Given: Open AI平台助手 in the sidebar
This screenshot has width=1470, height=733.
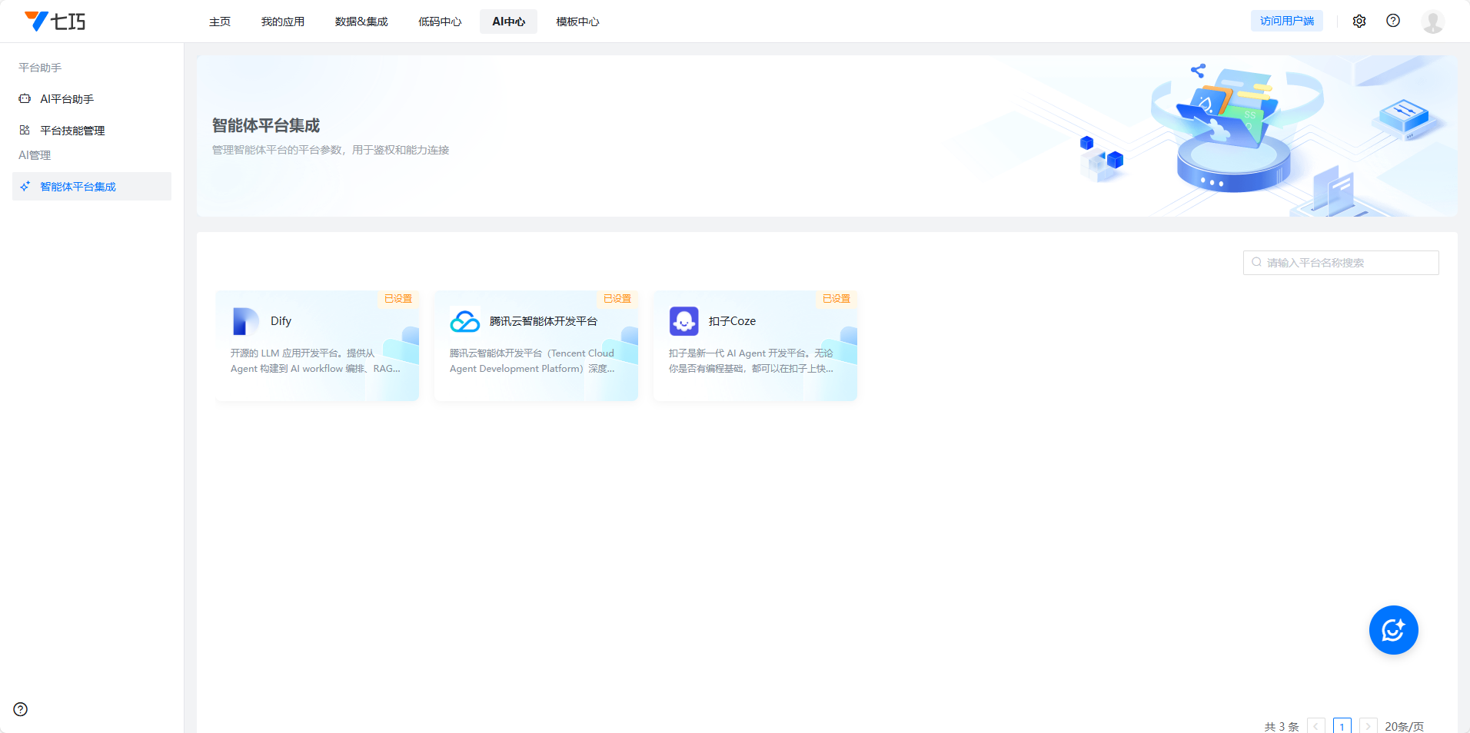Looking at the screenshot, I should 67,99.
